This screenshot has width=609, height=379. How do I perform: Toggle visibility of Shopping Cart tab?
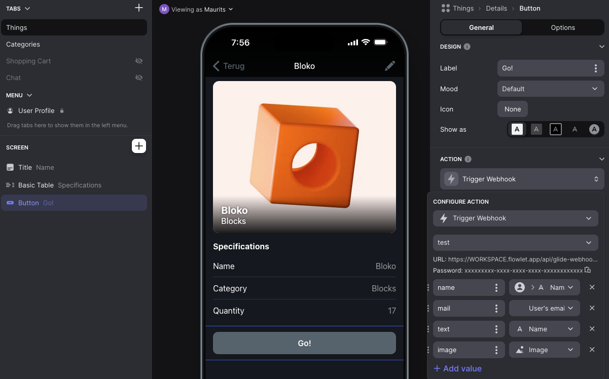click(139, 61)
